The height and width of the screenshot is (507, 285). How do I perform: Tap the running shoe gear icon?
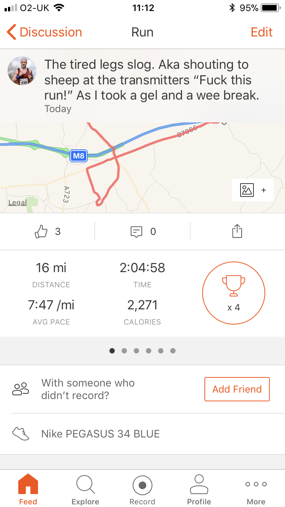coord(21,434)
